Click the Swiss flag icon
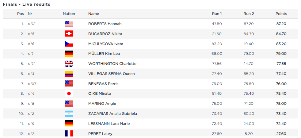Image resolution: width=301 pixels, height=138 pixels. click(x=69, y=34)
